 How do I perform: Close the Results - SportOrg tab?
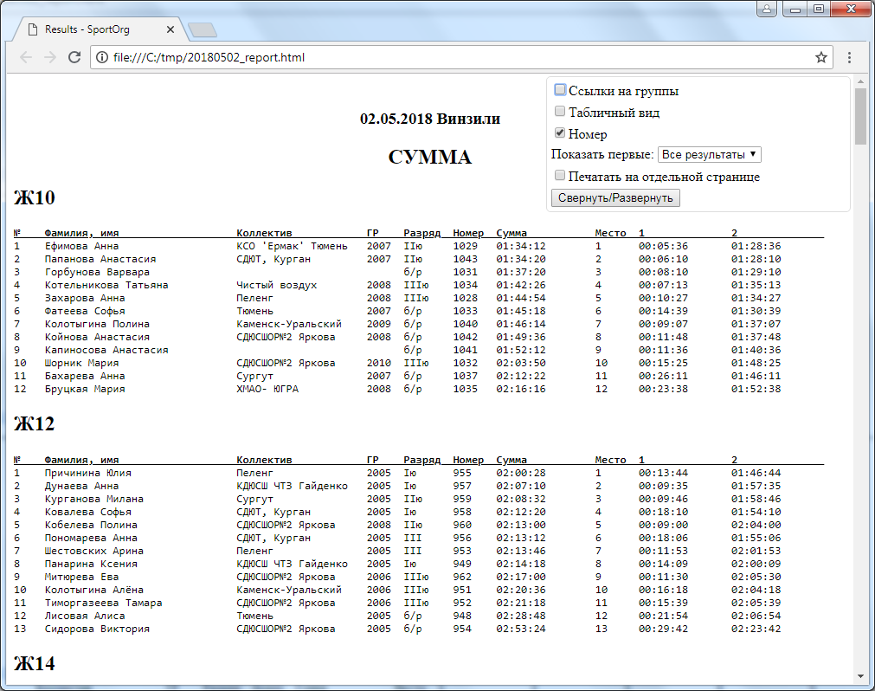pyautogui.click(x=170, y=29)
